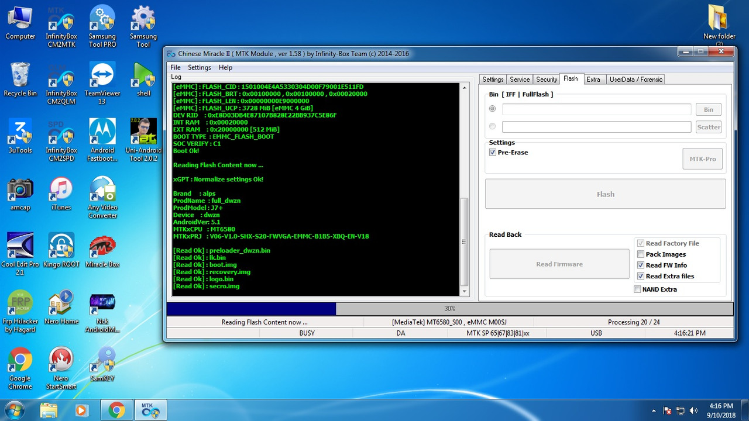Launch Google Chrome desktop shortcut
The image size is (749, 421).
click(20, 368)
